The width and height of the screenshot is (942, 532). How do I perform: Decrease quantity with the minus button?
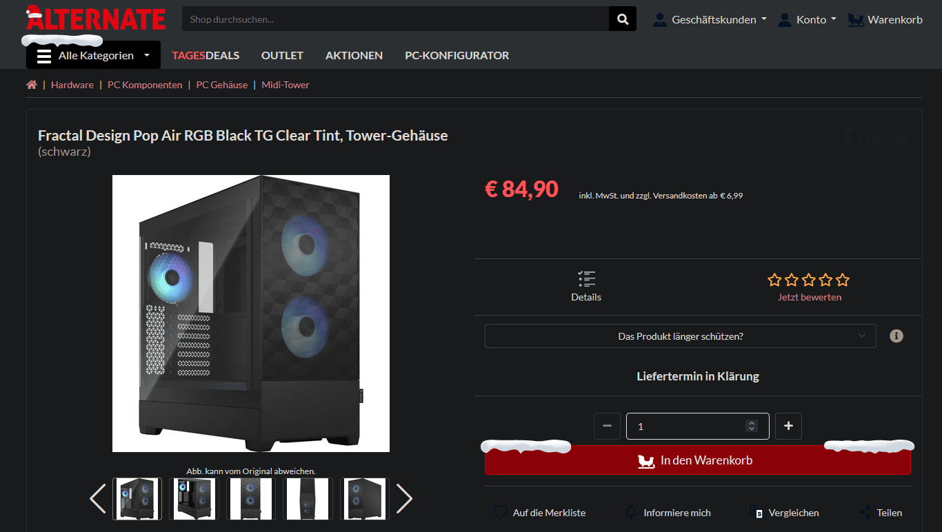coord(607,426)
